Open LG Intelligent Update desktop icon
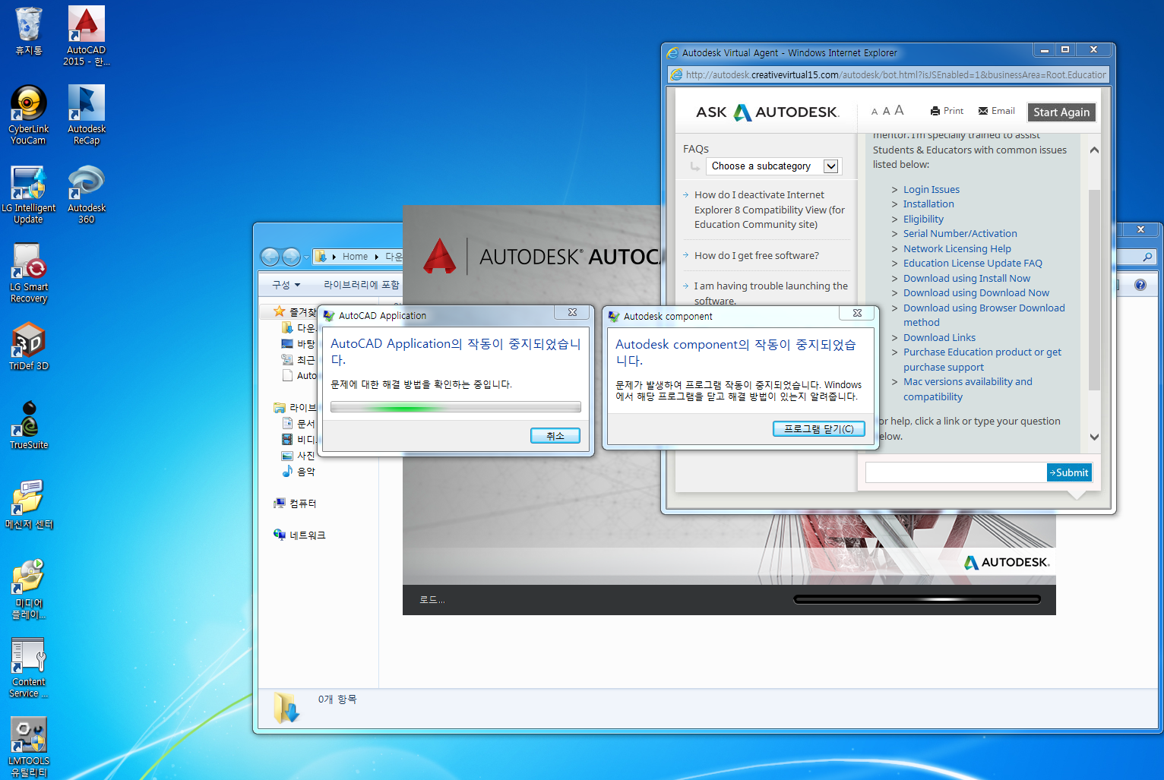The width and height of the screenshot is (1164, 780). coord(29,194)
